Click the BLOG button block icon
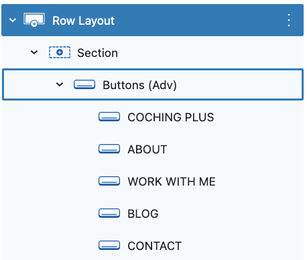The width and height of the screenshot is (307, 260). [x=109, y=213]
